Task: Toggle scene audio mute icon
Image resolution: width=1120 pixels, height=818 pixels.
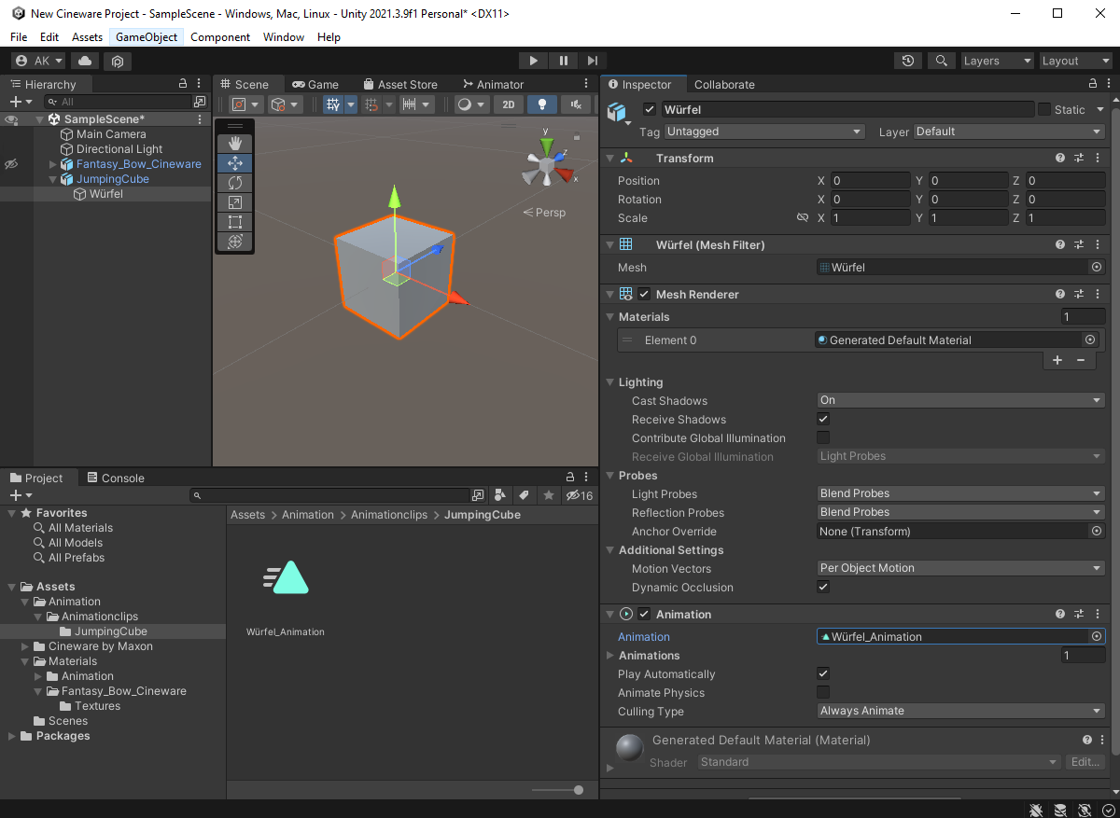Action: coord(576,104)
